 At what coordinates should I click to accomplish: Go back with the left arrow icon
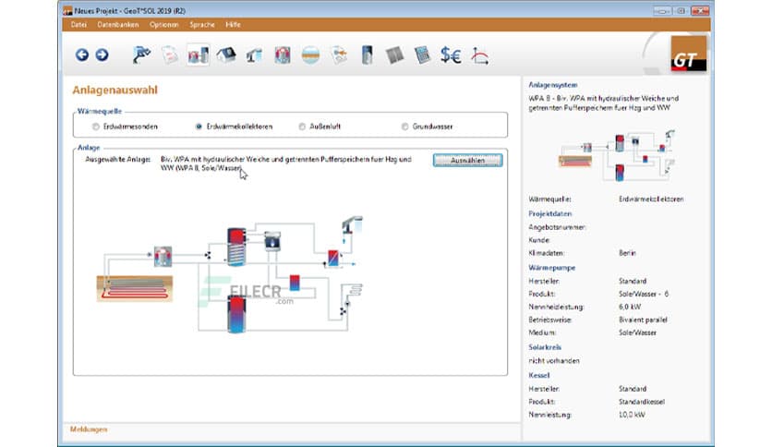click(82, 54)
